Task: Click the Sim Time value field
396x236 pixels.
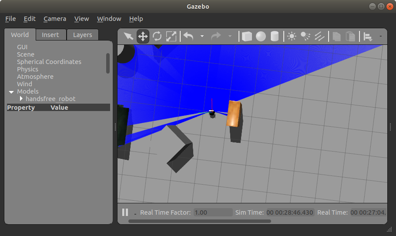Action: [290, 212]
